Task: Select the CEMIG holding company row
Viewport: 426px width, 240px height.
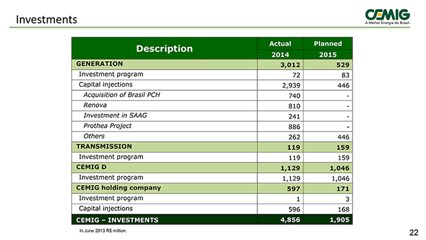Action: coord(212,189)
